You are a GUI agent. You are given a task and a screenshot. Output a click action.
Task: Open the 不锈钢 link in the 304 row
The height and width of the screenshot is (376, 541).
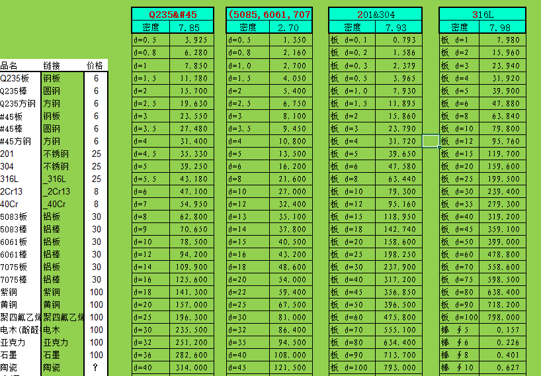[56, 166]
